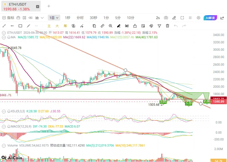Open chart settings hexagon icon
Screen dimensions: 227x162
[199, 18]
